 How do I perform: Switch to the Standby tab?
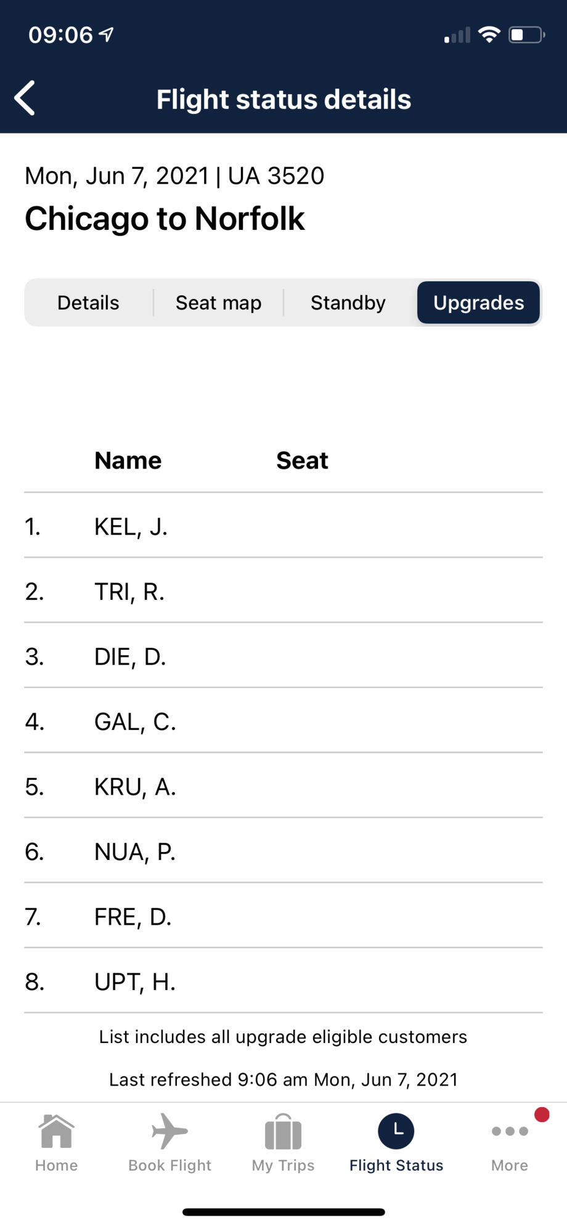[x=348, y=303]
